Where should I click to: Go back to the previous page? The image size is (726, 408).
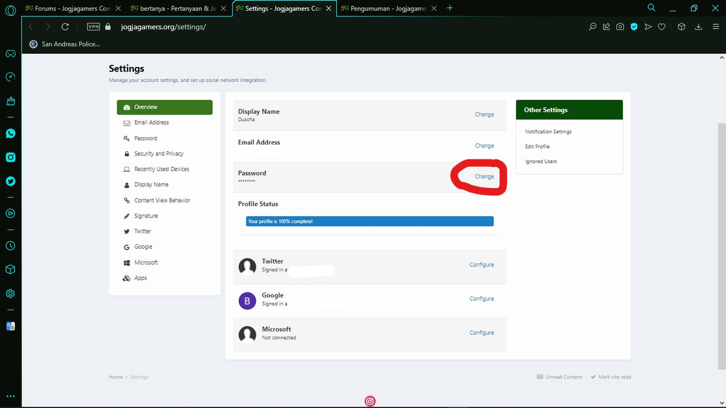pos(31,27)
